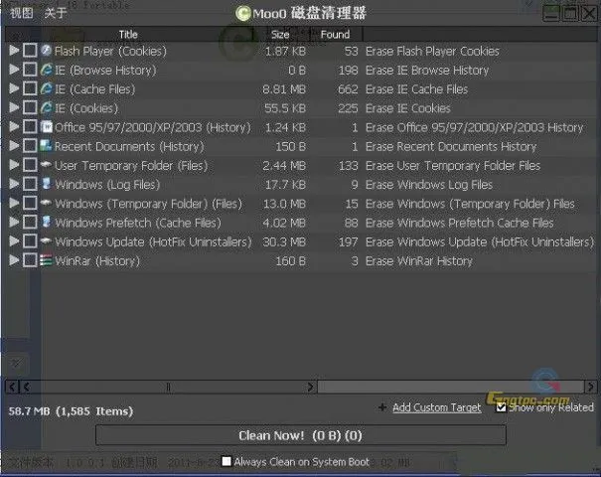The height and width of the screenshot is (477, 601).
Task: Click the IE Cache Files icon
Action: [46, 89]
